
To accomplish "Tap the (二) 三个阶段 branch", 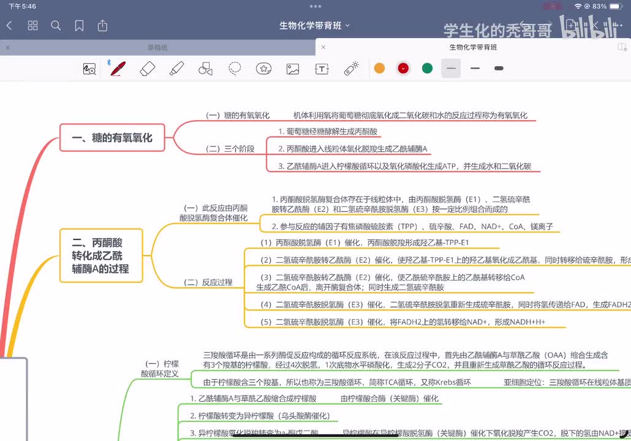I will point(230,149).
